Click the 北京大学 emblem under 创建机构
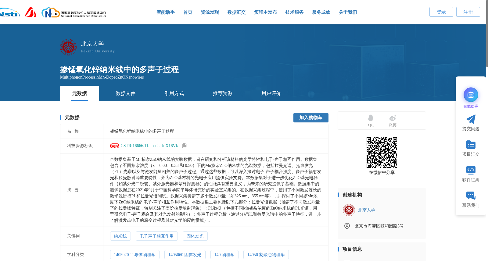The height and width of the screenshot is (261, 488). [x=349, y=210]
